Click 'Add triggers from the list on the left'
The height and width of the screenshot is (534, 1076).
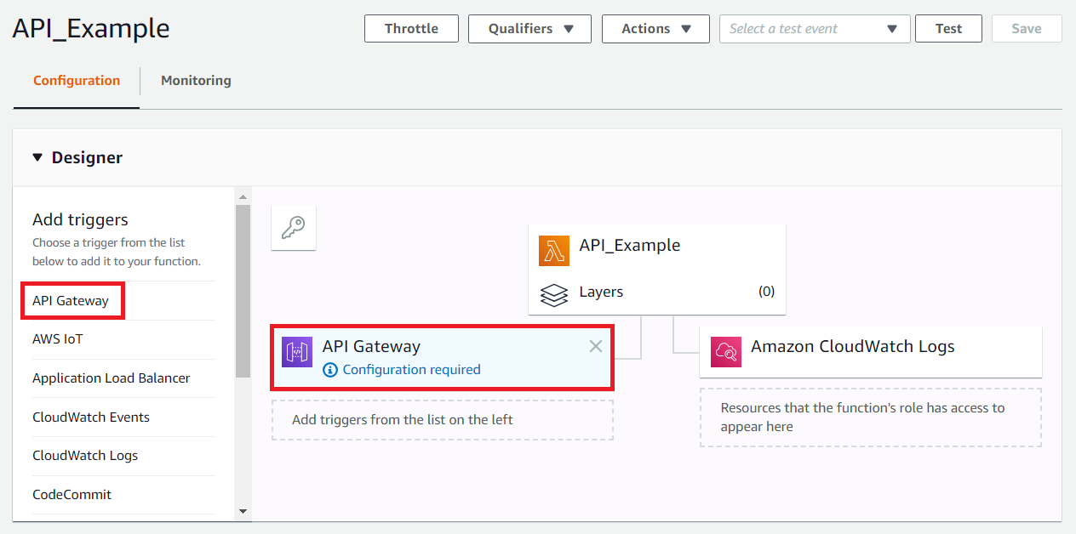403,419
